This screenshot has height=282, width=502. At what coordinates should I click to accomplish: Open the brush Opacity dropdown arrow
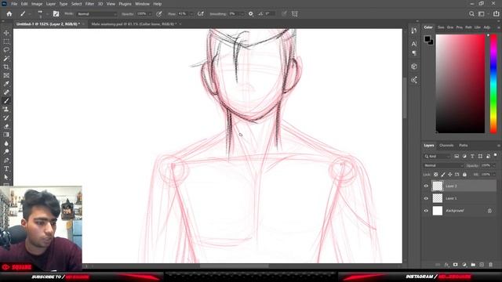(150, 14)
